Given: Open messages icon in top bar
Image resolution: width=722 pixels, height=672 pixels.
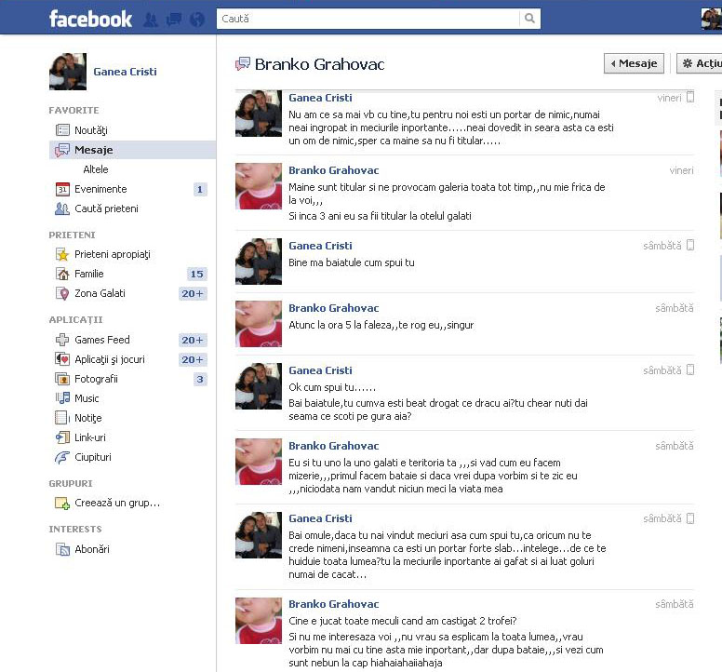Looking at the screenshot, I should click(x=174, y=20).
